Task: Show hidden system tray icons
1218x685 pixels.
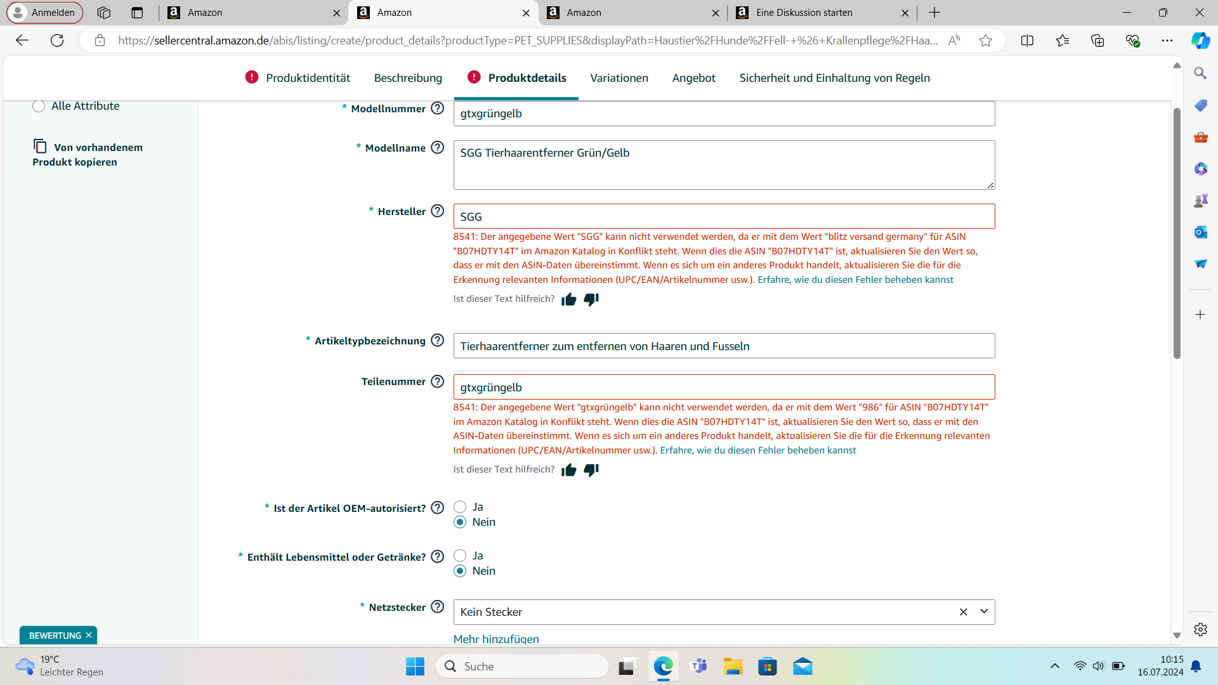Action: [1054, 666]
